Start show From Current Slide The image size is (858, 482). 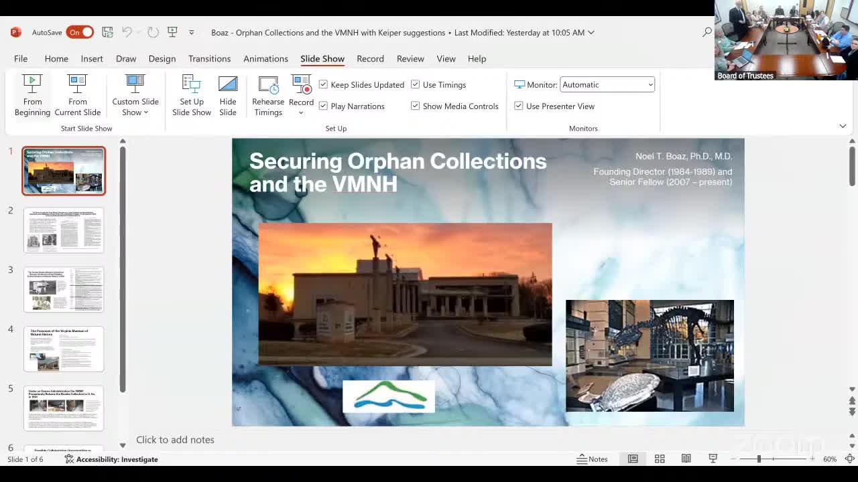click(x=77, y=95)
